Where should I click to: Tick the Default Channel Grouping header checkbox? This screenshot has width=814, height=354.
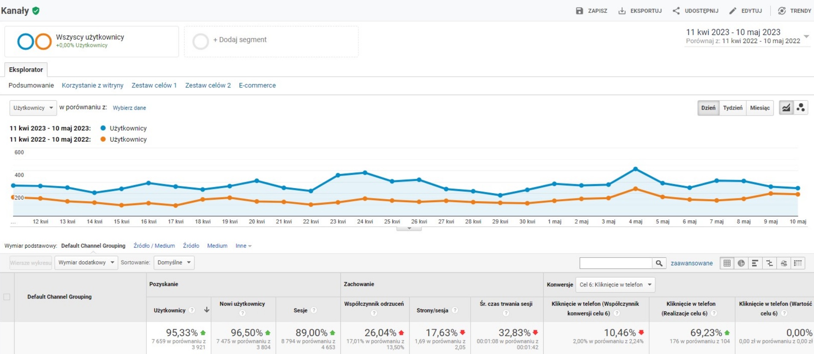7,297
